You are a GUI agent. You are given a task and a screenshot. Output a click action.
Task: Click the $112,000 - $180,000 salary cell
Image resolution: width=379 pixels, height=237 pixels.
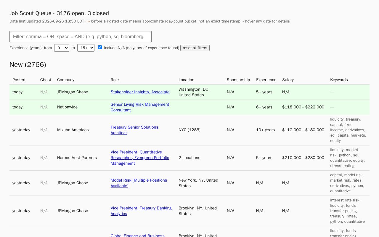pos(303,130)
